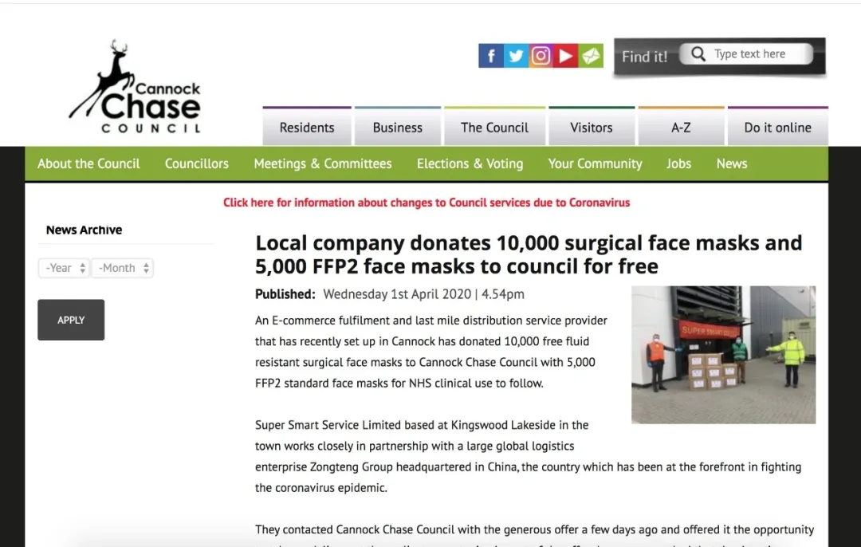Open the Instagram social icon
861x547 pixels.
point(541,56)
